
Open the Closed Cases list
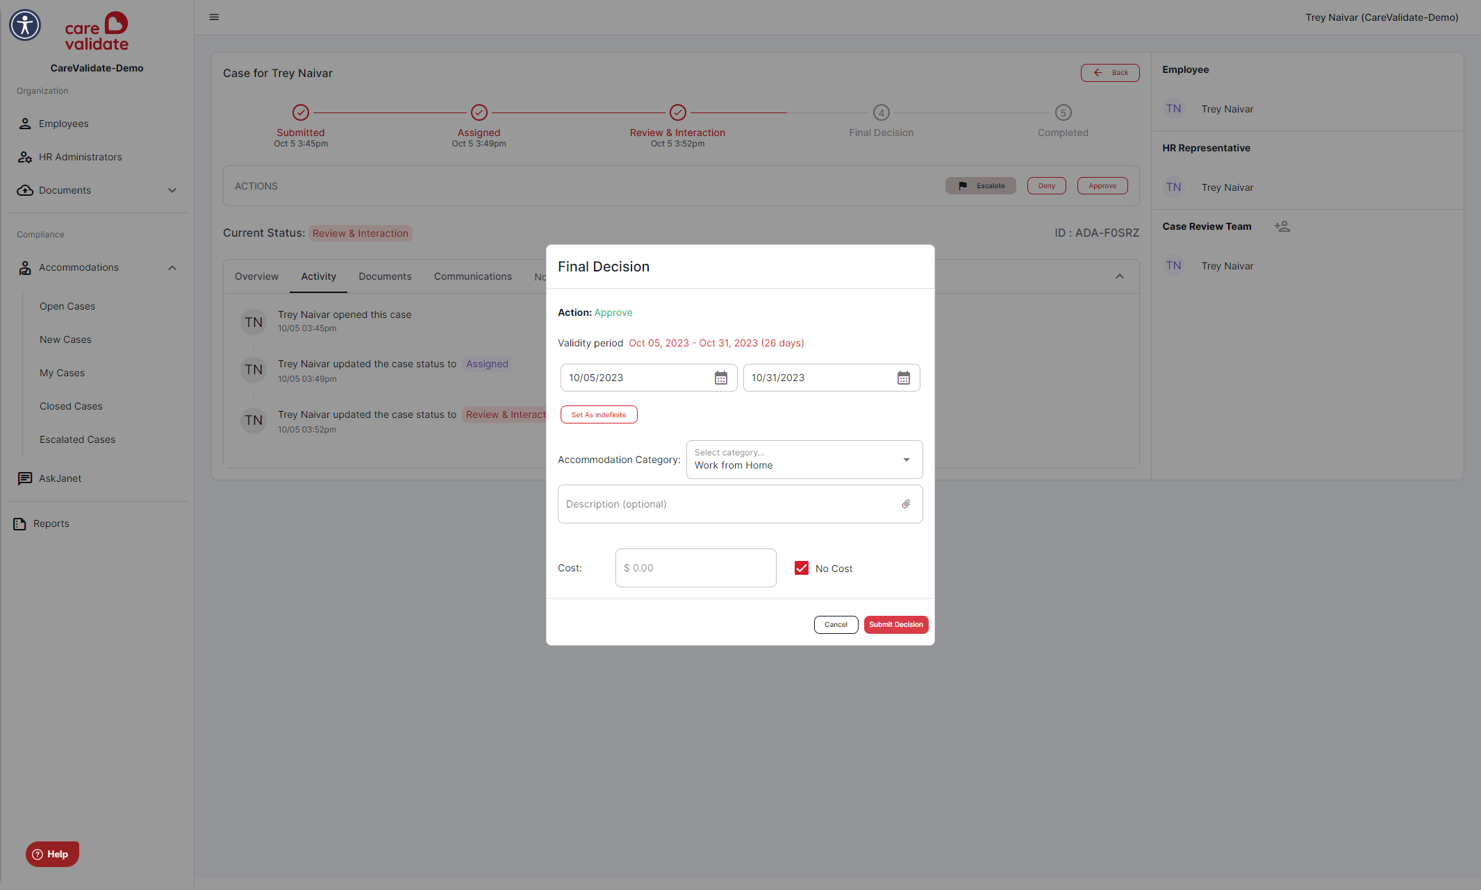[71, 406]
